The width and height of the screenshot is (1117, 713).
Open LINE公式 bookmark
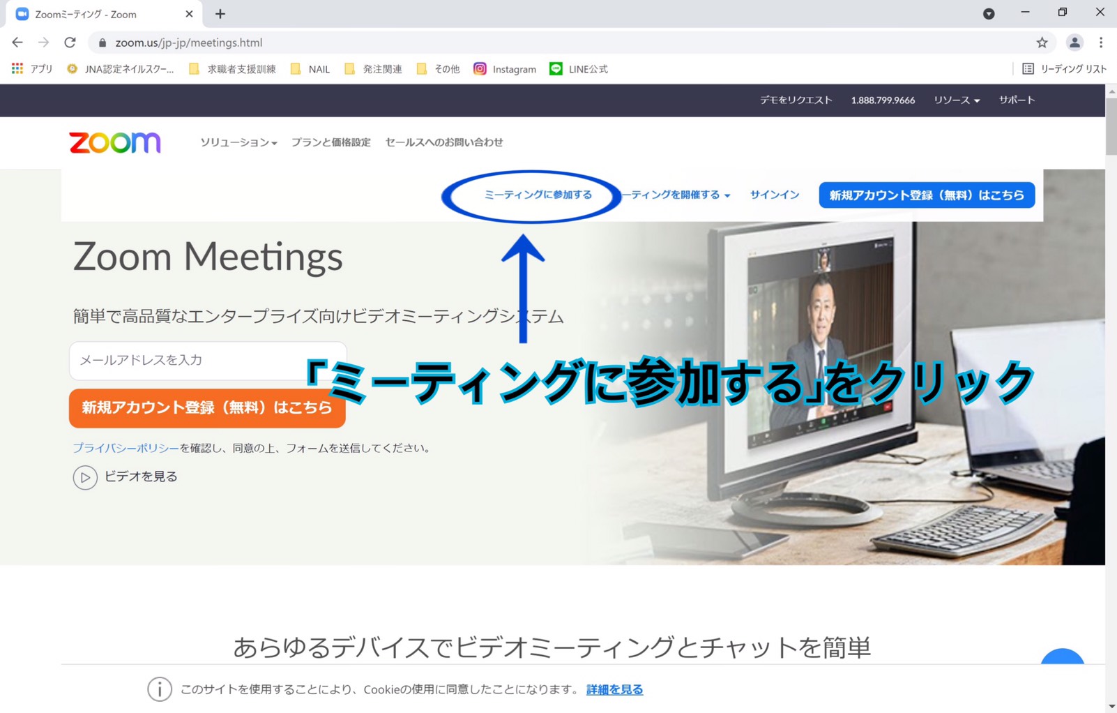pos(579,69)
